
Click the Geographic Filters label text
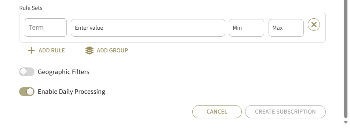coord(63,72)
